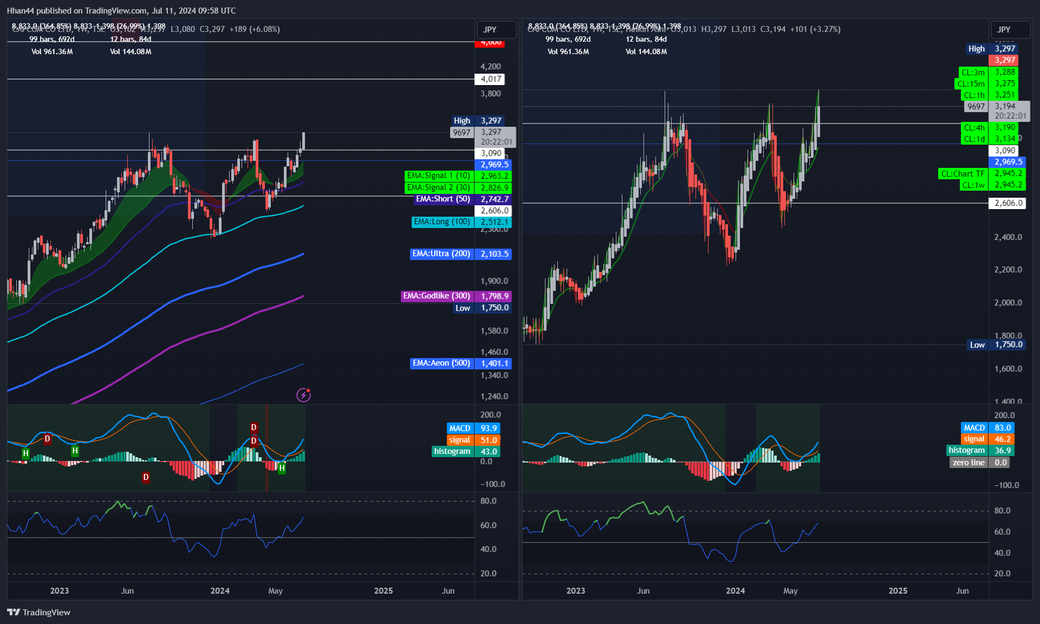Screen dimensions: 1040x624
Task: Click the CL:1h level label
Action: (974, 95)
